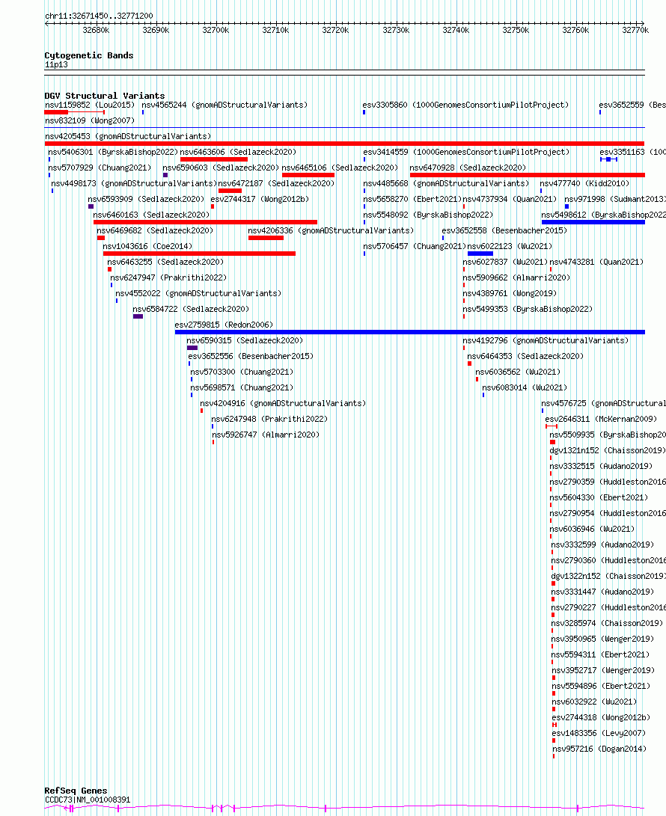666x816 pixels.
Task: Click the purple bar under nsv6590315
Action: click(x=192, y=347)
